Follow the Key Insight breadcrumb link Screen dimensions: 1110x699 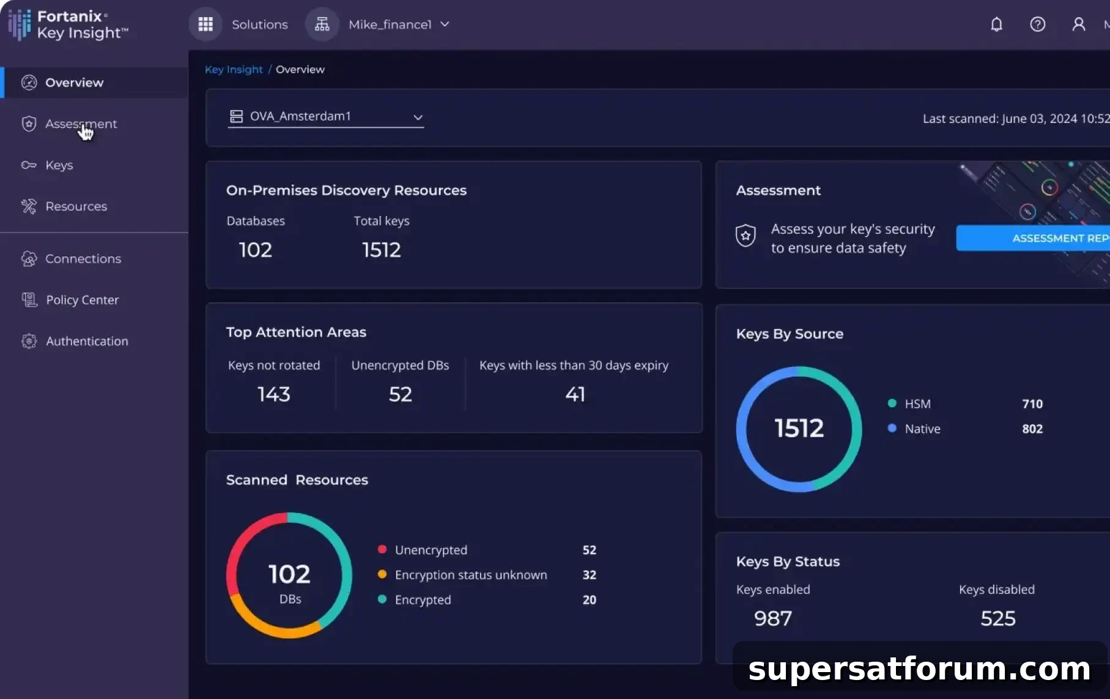click(234, 70)
